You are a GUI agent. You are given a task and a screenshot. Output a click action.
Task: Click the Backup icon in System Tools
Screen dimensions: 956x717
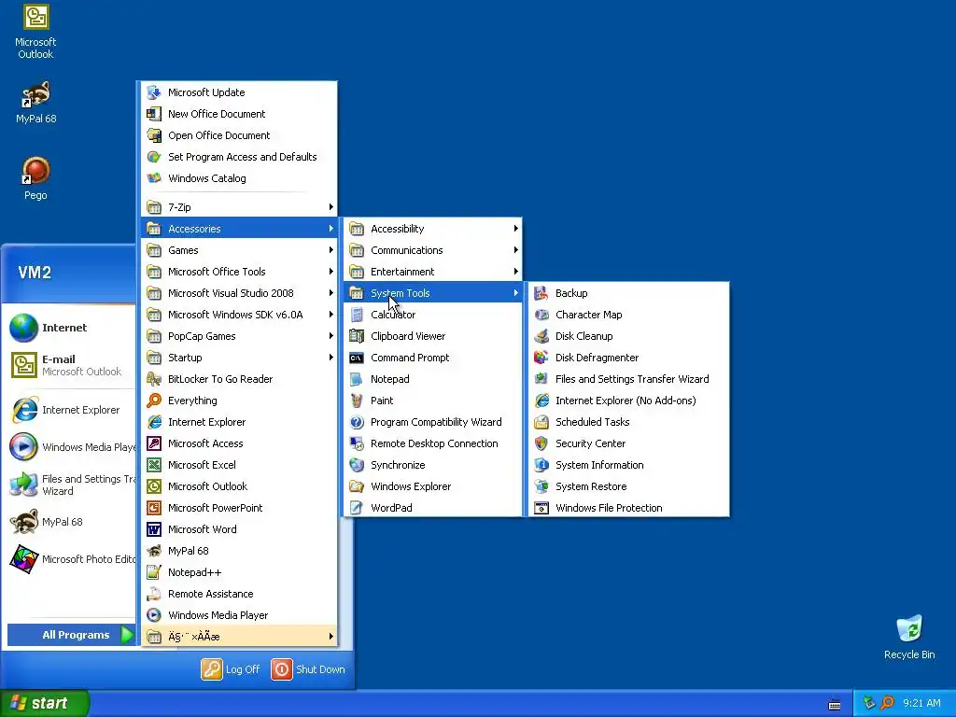click(541, 293)
